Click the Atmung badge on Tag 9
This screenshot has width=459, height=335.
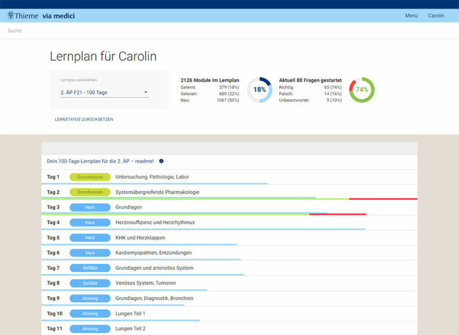pyautogui.click(x=90, y=299)
